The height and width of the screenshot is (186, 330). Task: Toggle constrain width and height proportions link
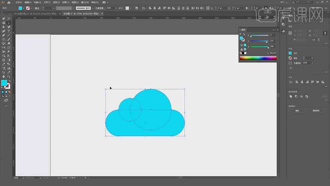click(325, 33)
